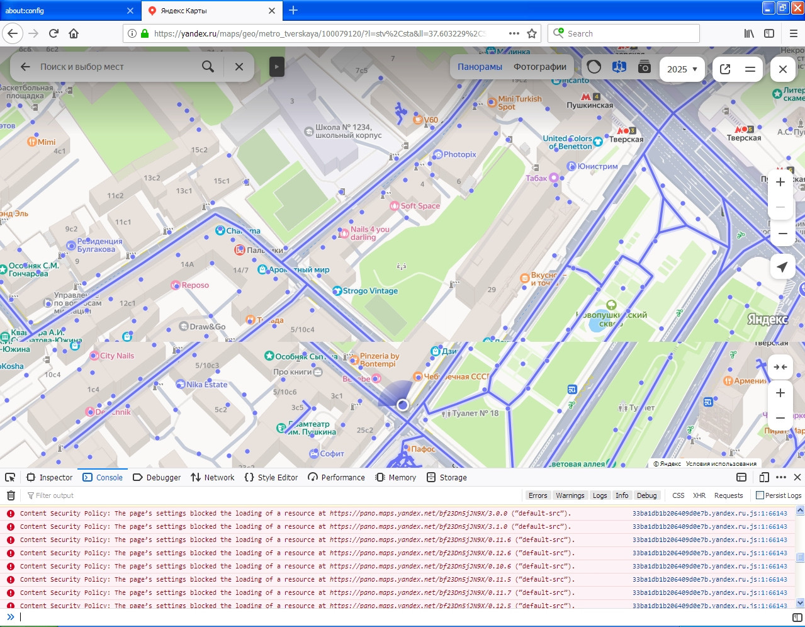Screen dimensions: 805x627
Task: Close the Яндекс Карты tab
Action: 272,11
